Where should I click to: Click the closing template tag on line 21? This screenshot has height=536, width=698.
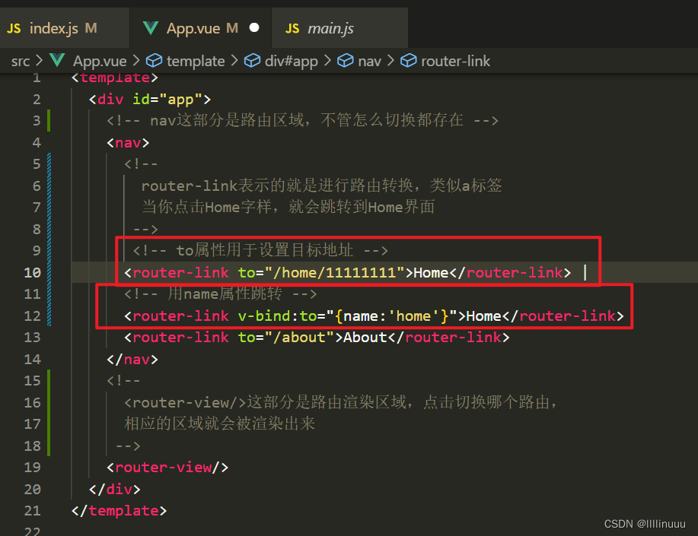[x=119, y=511]
